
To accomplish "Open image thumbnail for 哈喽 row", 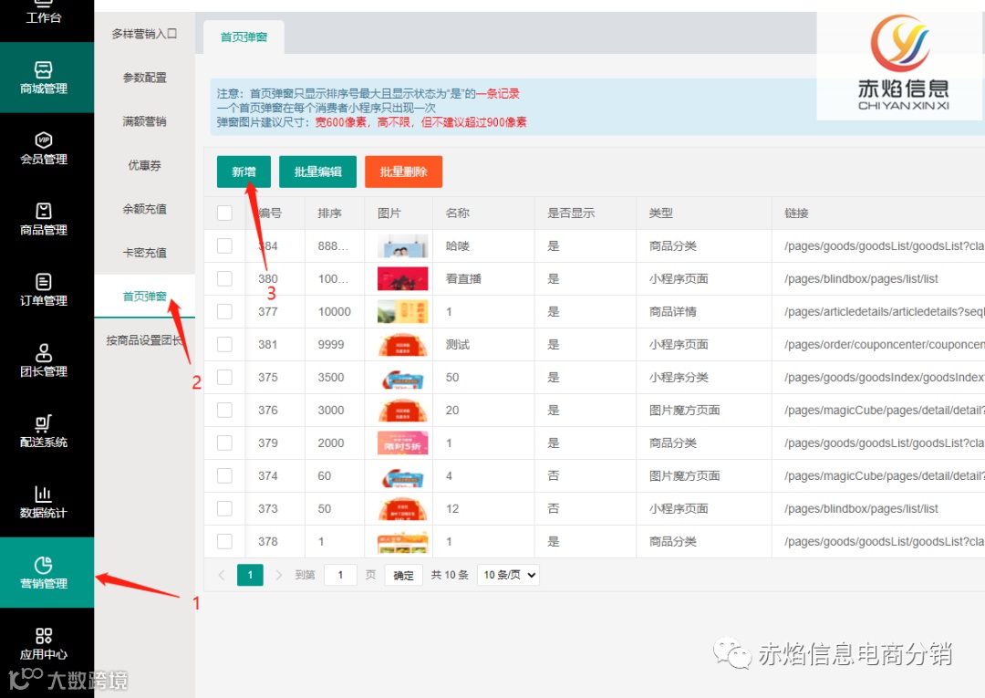I will 403,246.
